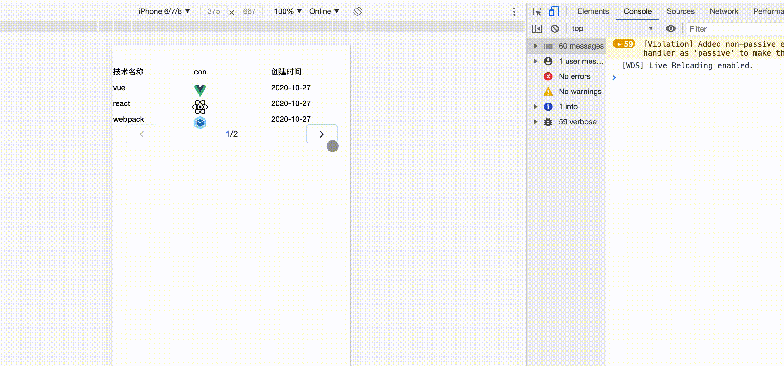Open the 100% zoom dropdown
This screenshot has height=366, width=784.
tap(287, 11)
